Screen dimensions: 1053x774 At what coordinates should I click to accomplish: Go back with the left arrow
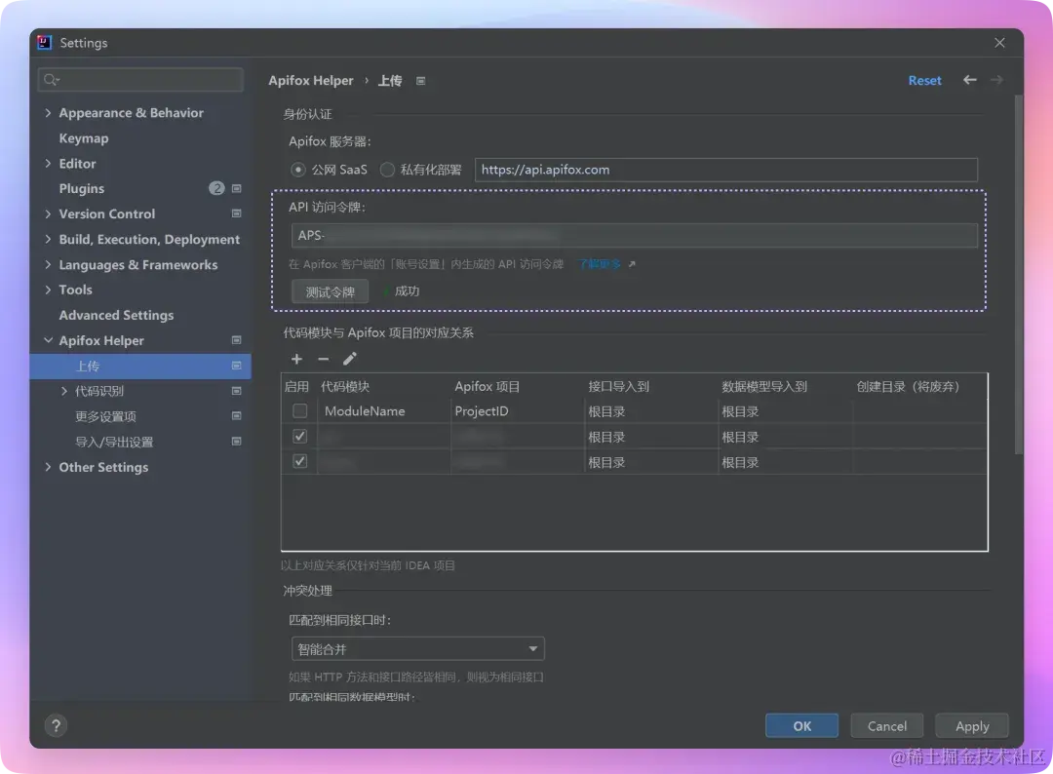[970, 80]
